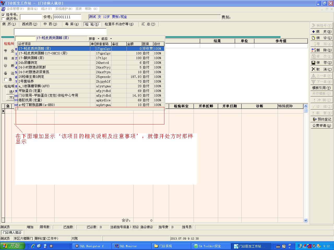Click the 公费申请(Q) button
Screen dimensions: 334x250
click(321, 126)
